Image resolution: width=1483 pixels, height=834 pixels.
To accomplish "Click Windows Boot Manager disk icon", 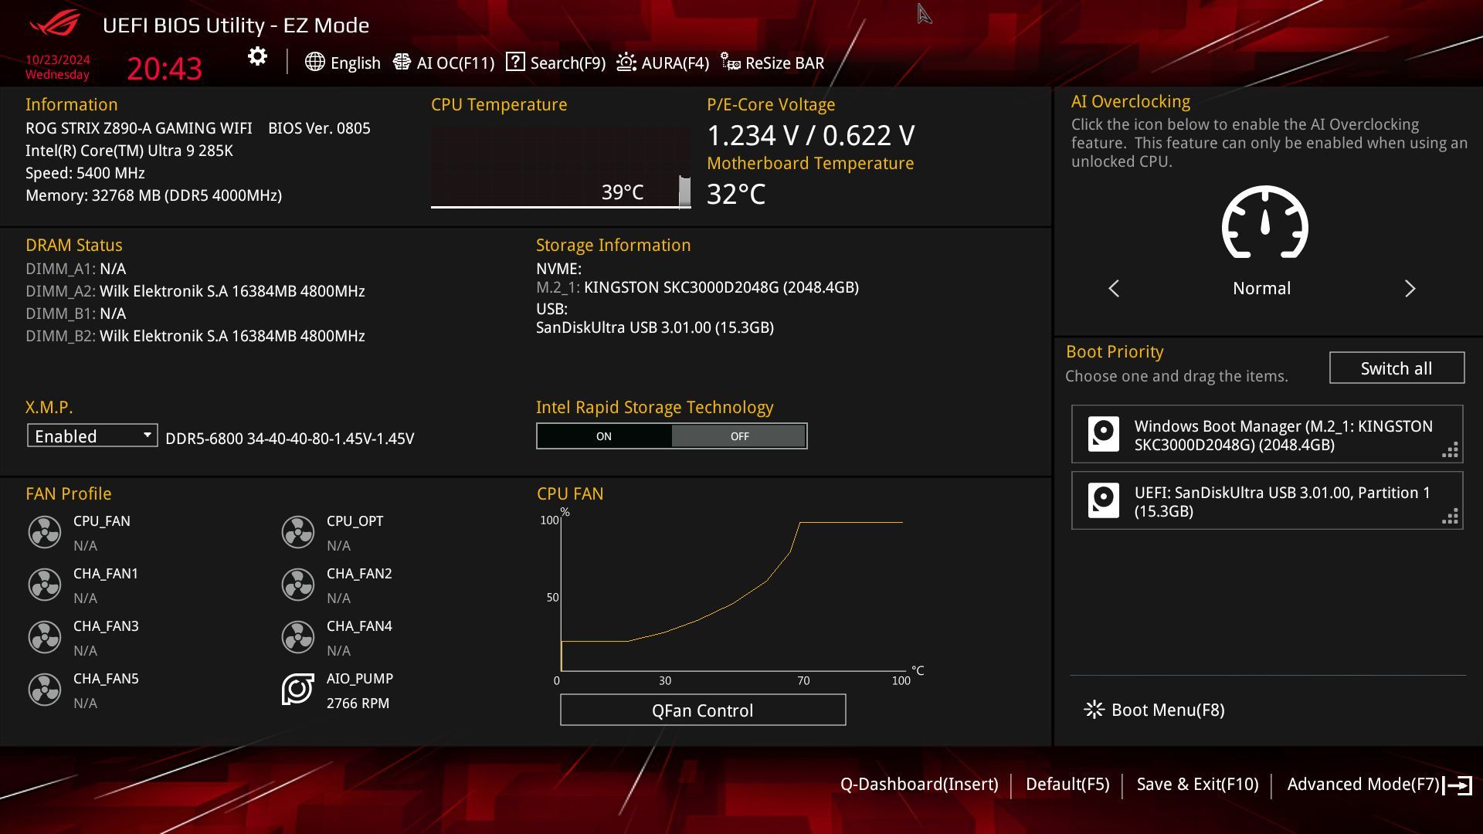I will pos(1104,434).
